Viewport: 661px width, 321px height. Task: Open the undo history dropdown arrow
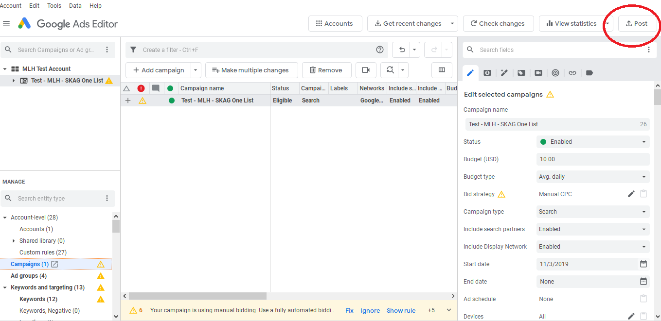414,50
